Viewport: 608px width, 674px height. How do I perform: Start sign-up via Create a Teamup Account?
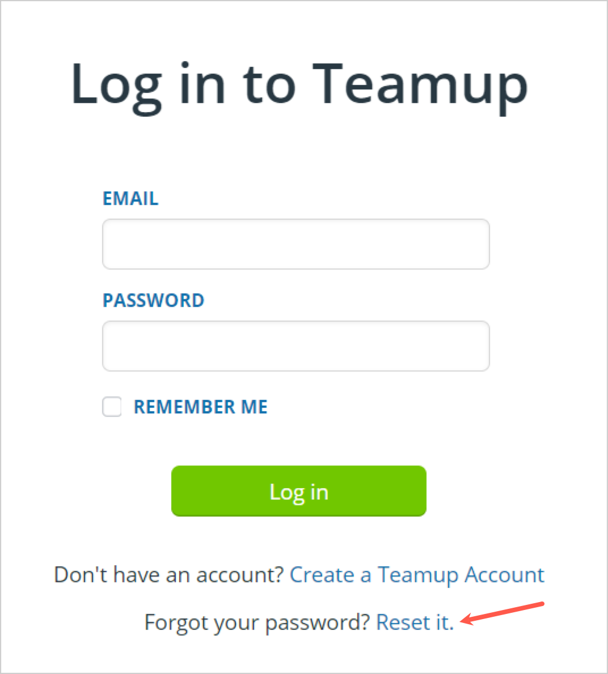(417, 575)
